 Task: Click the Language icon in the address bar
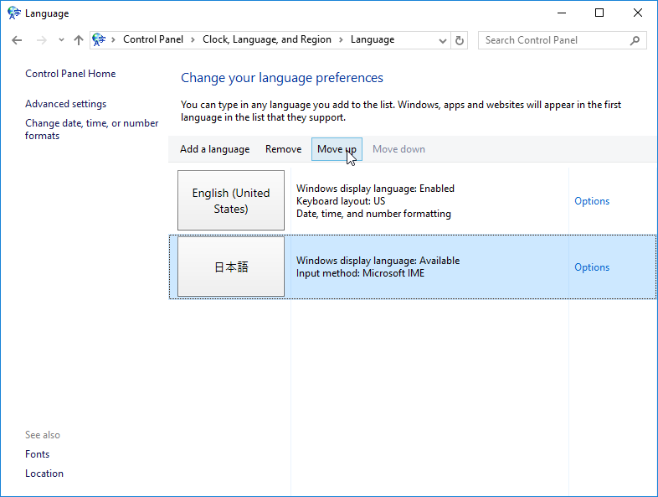coord(100,40)
